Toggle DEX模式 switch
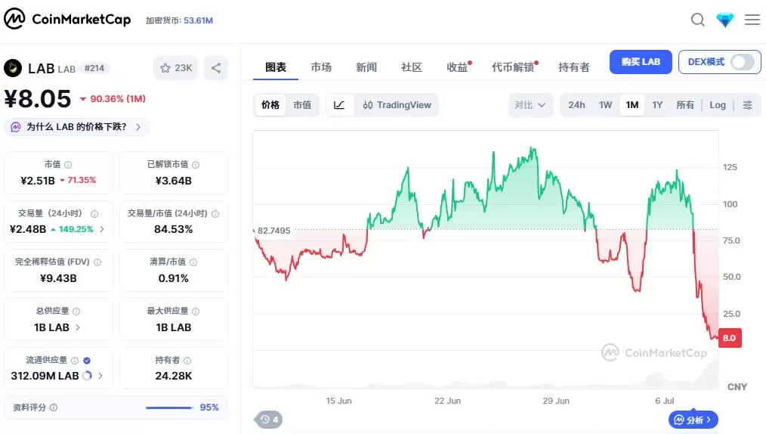Image resolution: width=766 pixels, height=434 pixels. (x=742, y=62)
